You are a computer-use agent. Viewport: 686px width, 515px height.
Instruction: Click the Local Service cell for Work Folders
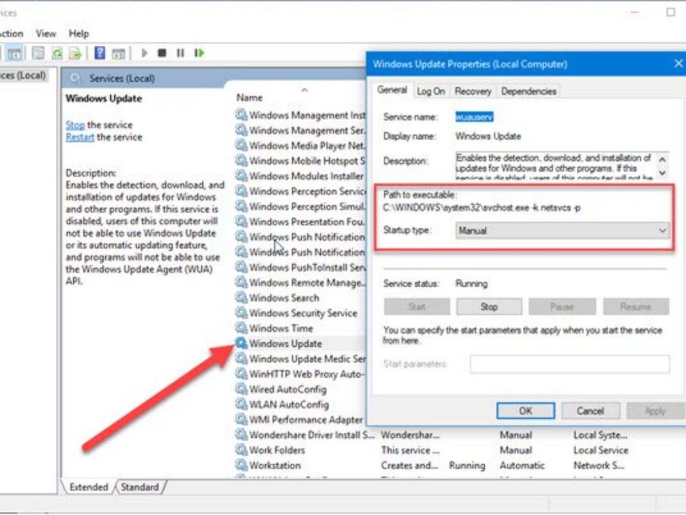coord(601,450)
